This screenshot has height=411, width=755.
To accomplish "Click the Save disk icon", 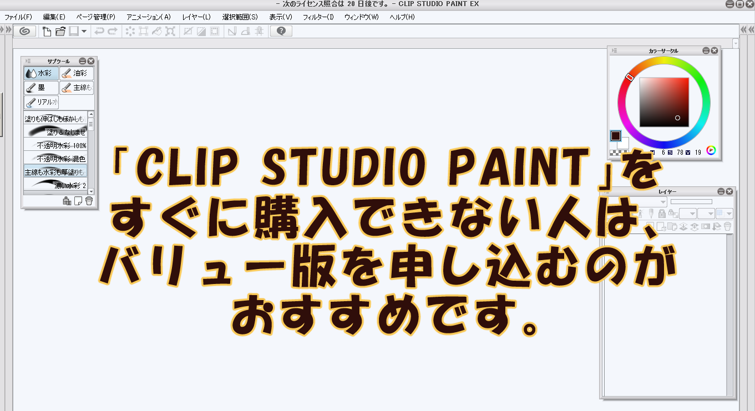I will pyautogui.click(x=74, y=31).
